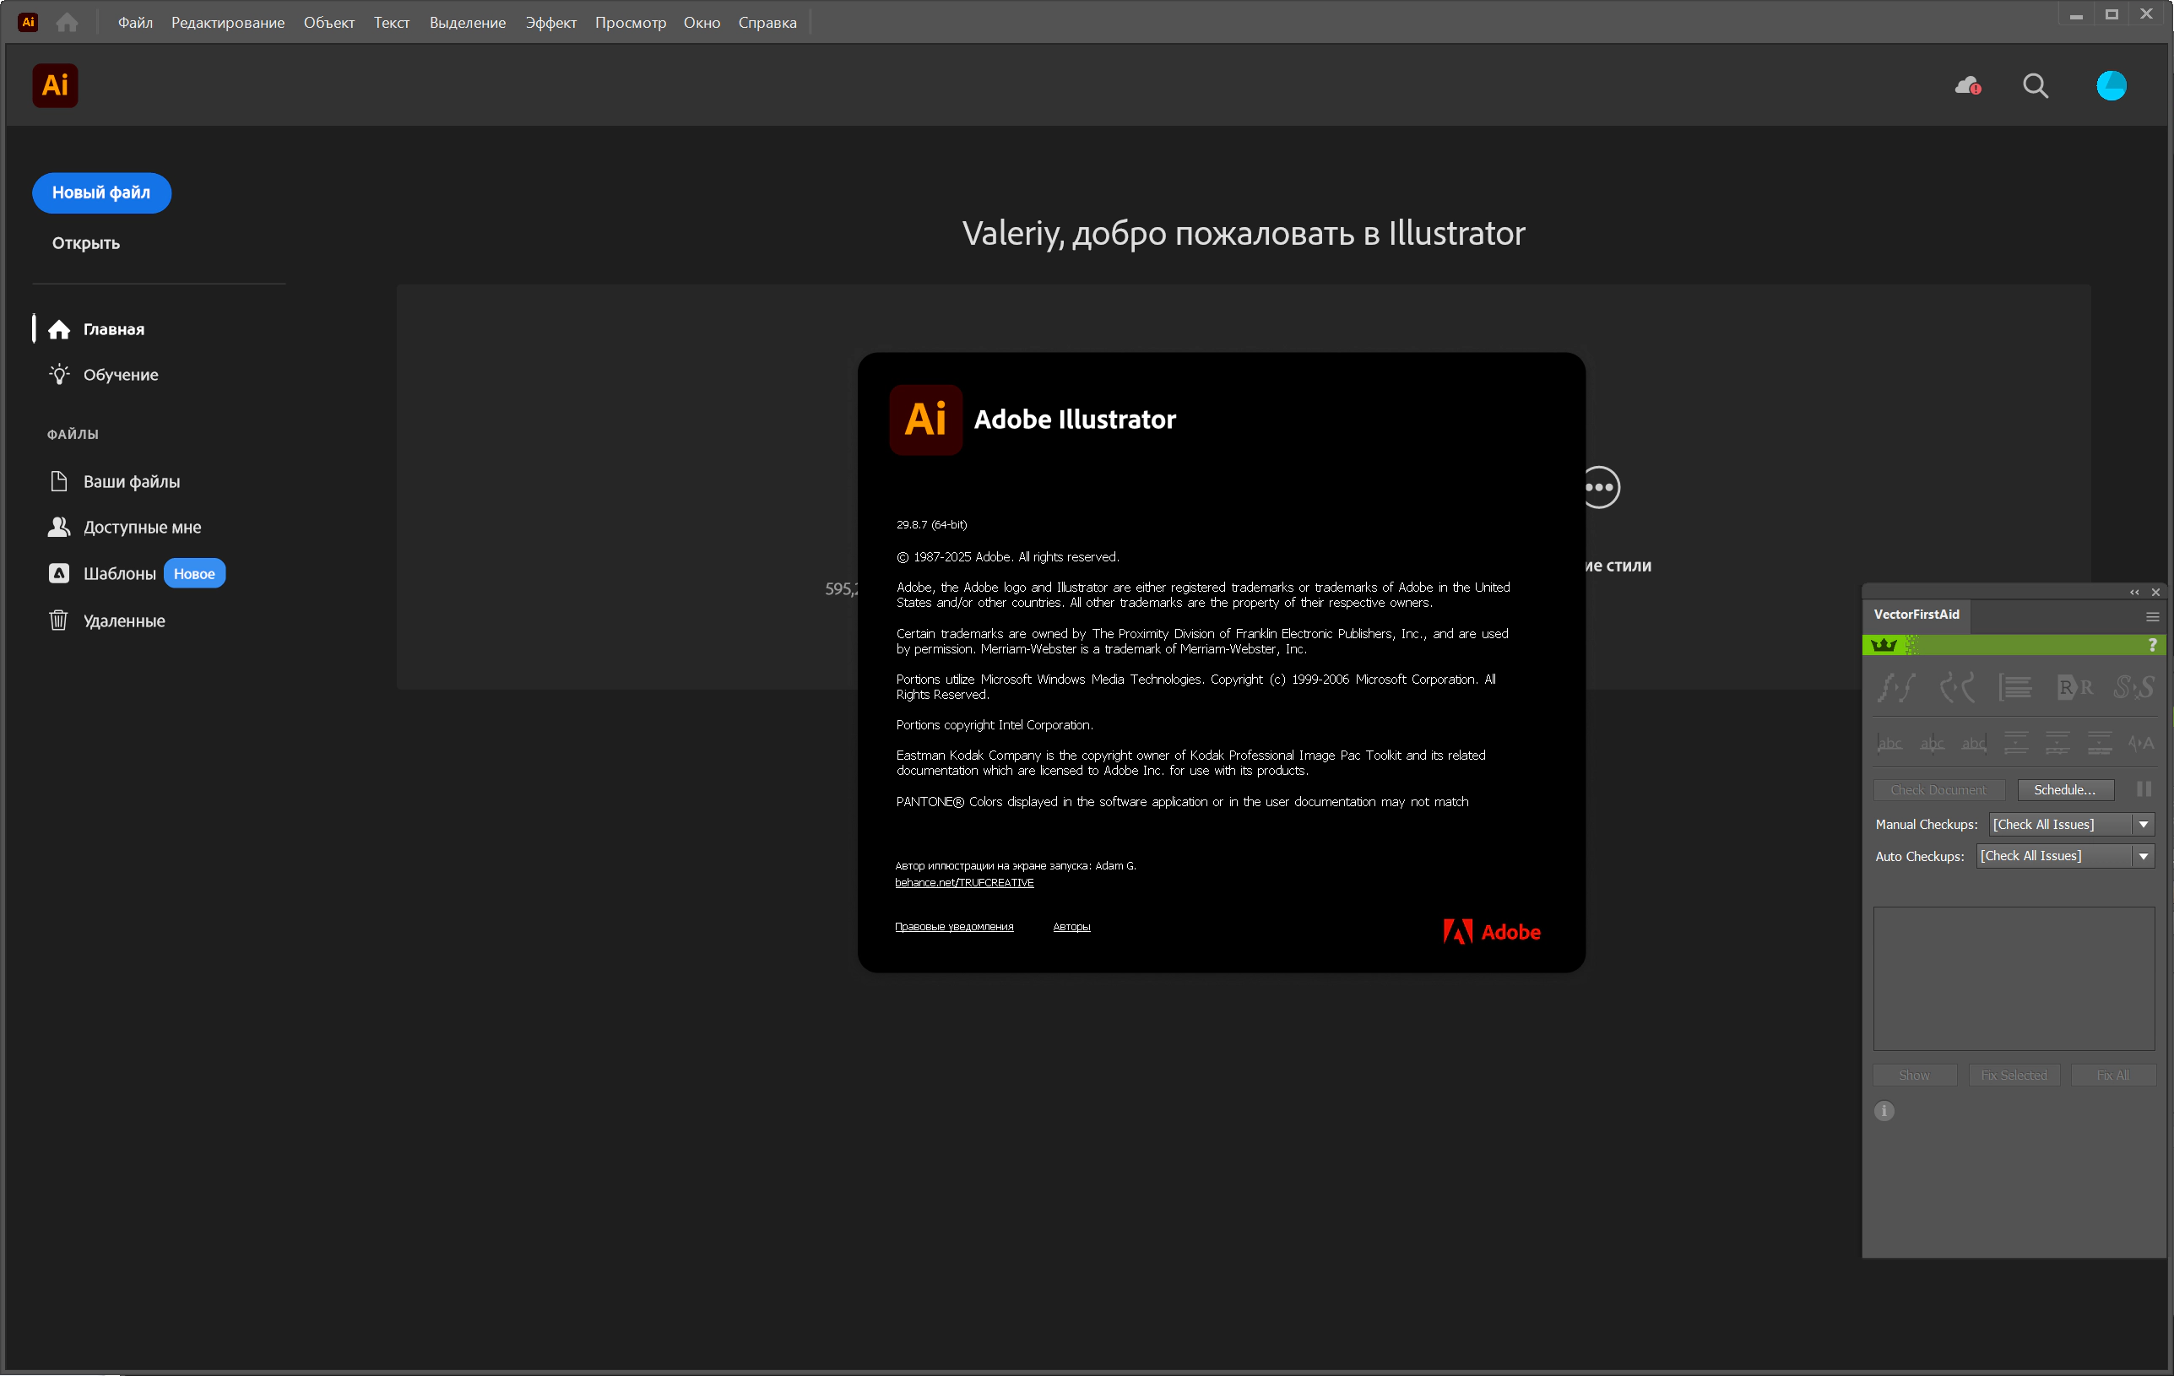
Task: Click the version text 29.8.7 (64-bit)
Action: tap(932, 524)
